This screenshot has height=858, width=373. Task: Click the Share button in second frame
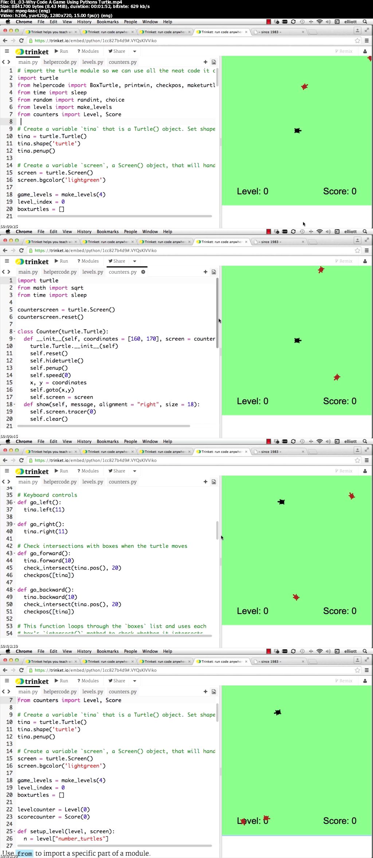[x=117, y=261]
